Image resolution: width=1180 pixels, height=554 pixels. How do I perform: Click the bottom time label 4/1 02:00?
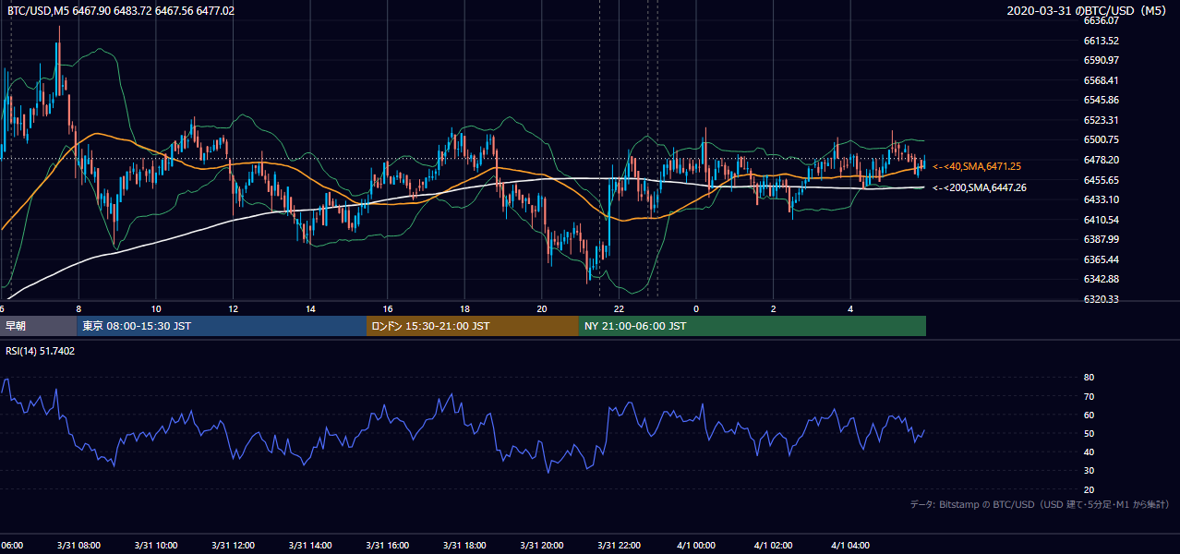click(x=773, y=546)
